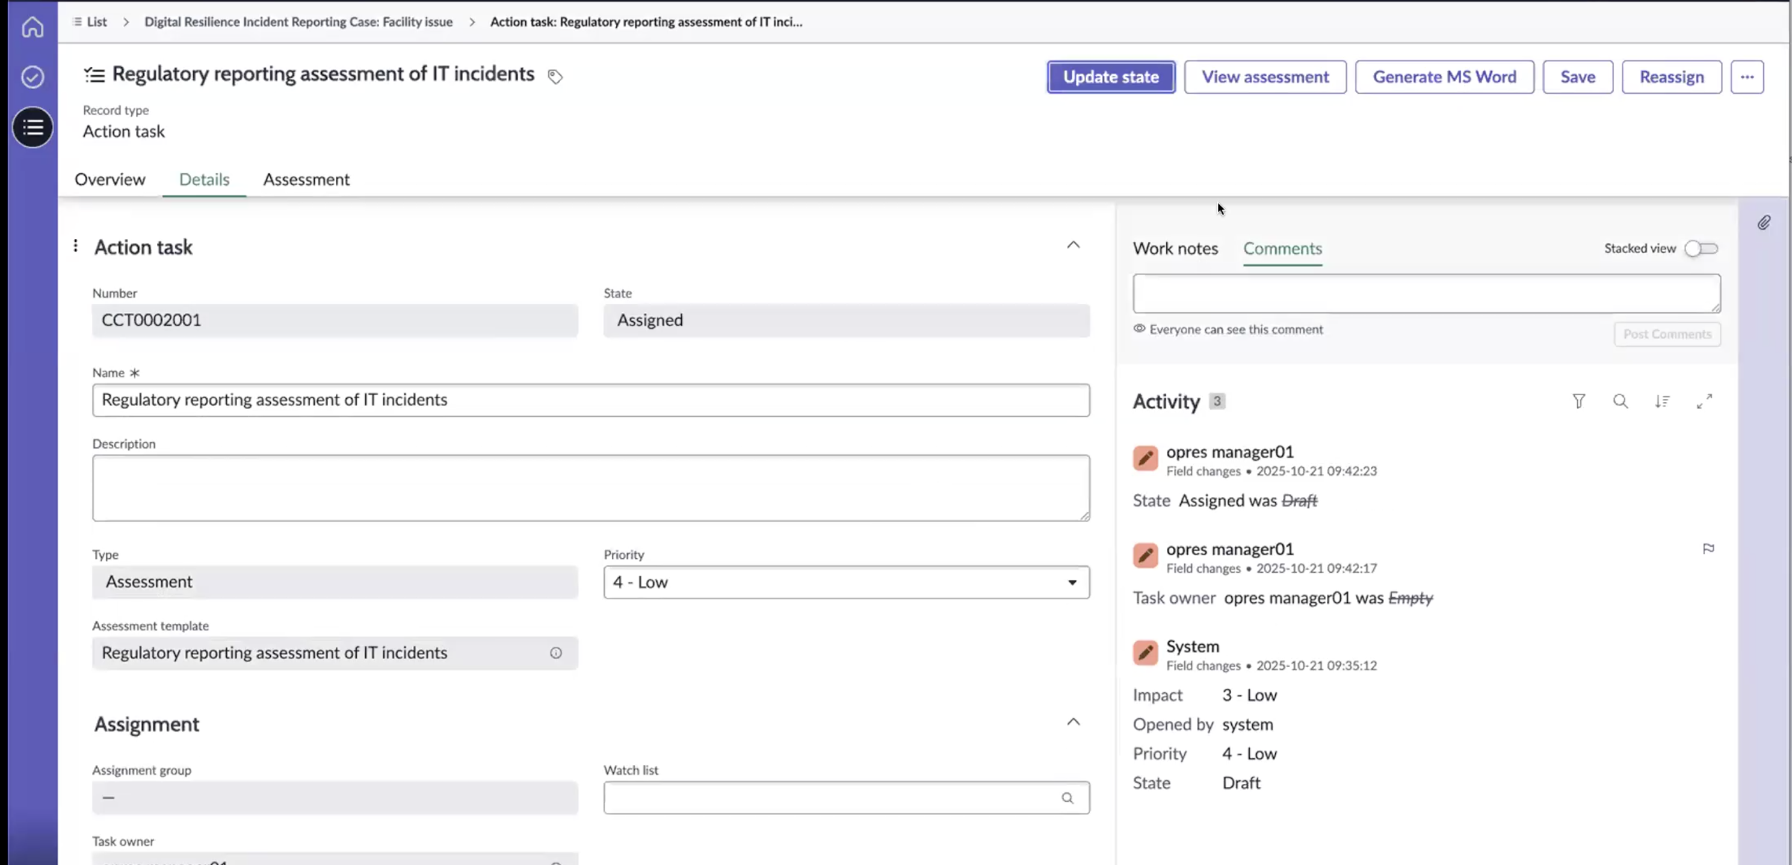Screen dimensions: 1792x865
Task: Collapse the Assignment section
Action: (1074, 722)
